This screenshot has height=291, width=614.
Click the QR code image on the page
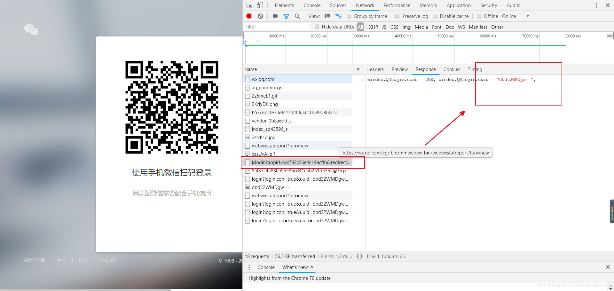pyautogui.click(x=172, y=107)
